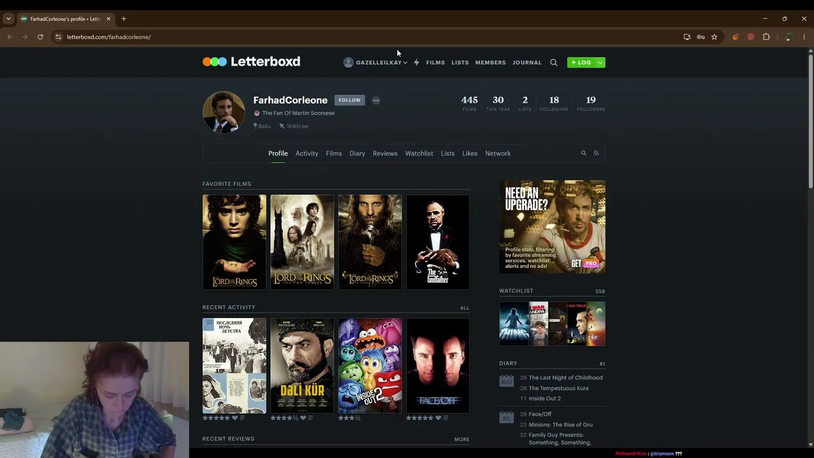Open the Watchlist profile tab
This screenshot has width=814, height=458.
(419, 153)
